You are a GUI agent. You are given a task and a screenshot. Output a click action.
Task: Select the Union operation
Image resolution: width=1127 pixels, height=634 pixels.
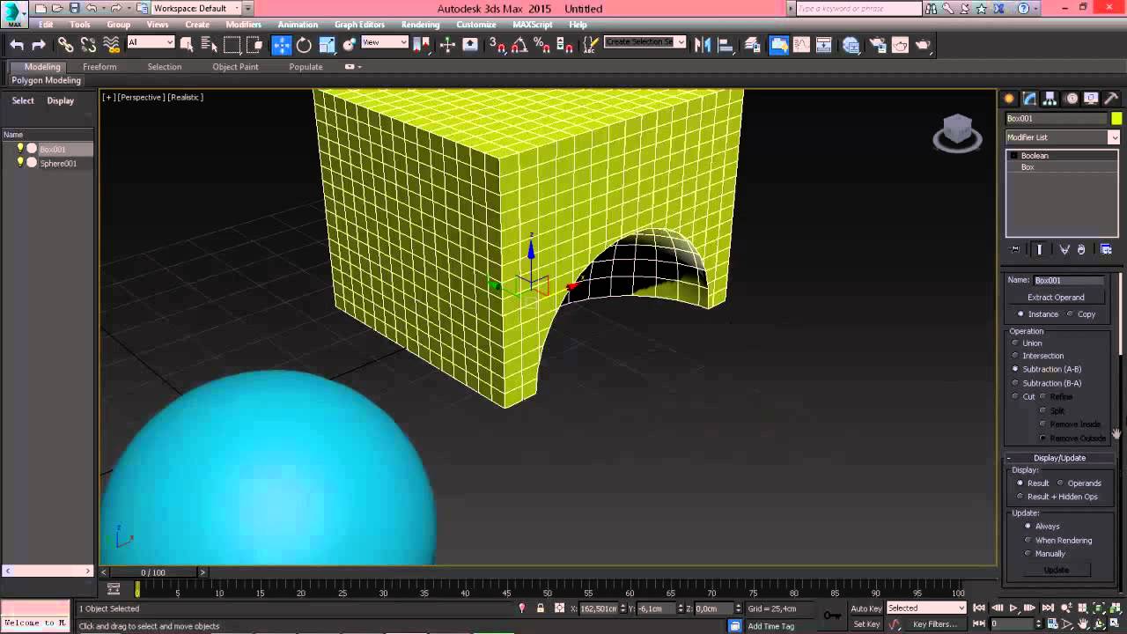[x=1015, y=343]
